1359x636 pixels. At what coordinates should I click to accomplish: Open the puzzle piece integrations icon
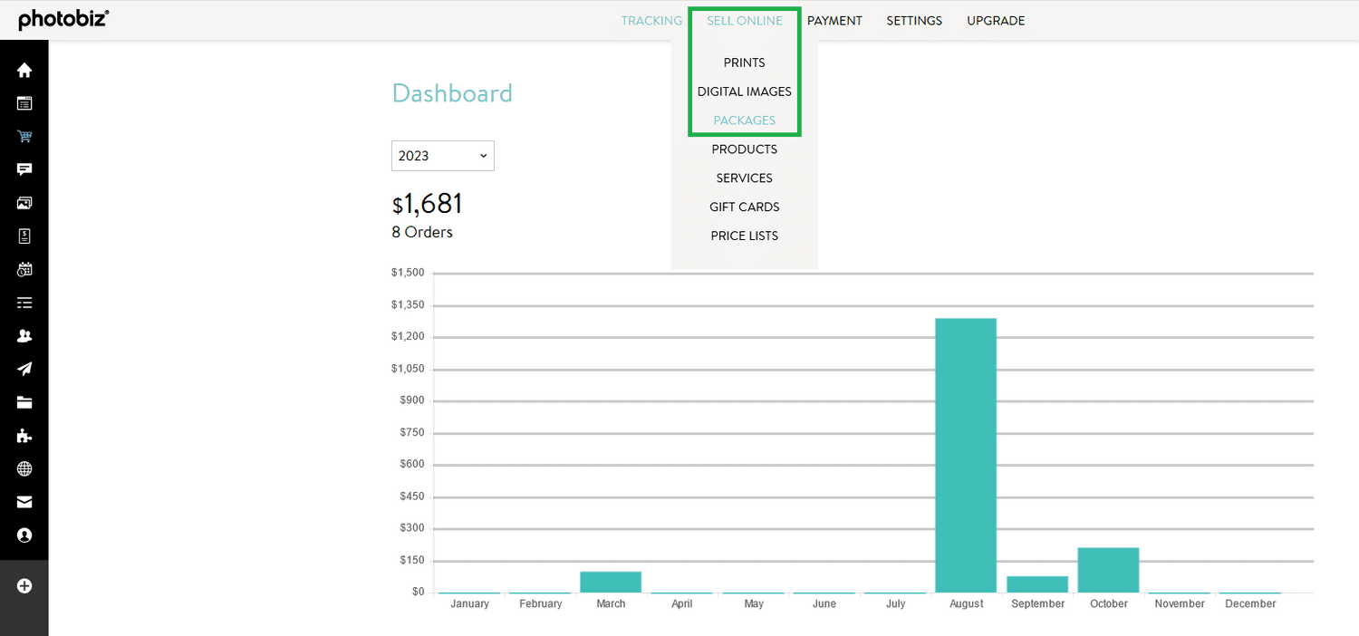pos(24,436)
